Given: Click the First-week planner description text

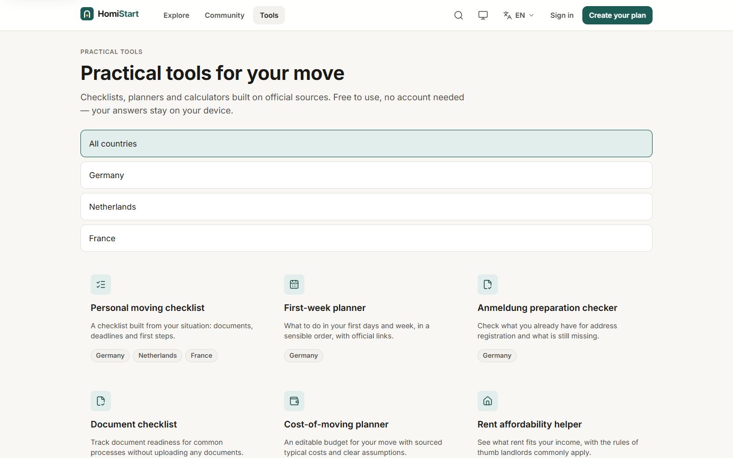Looking at the screenshot, I should [356, 331].
